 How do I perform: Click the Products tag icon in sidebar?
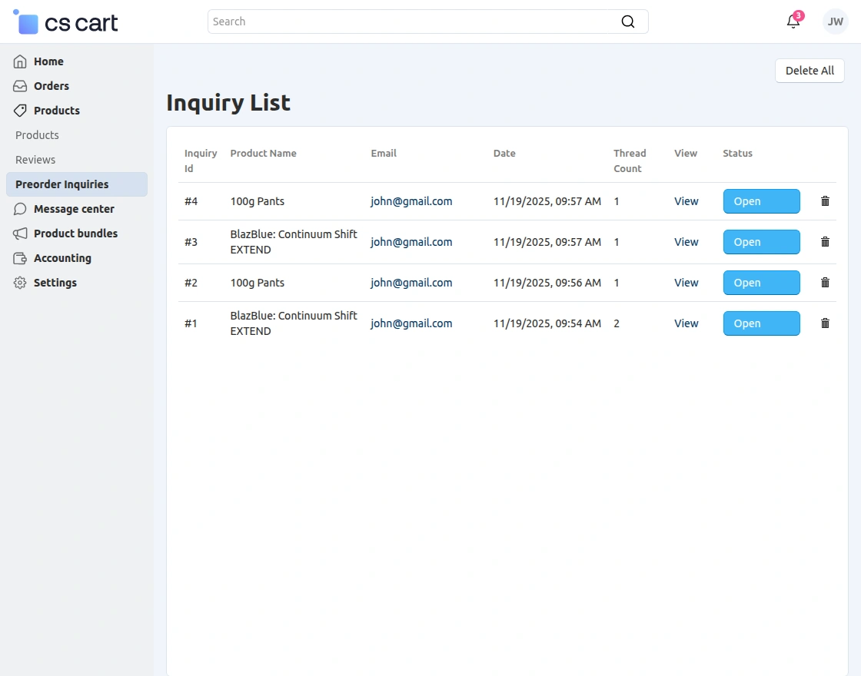[21, 111]
